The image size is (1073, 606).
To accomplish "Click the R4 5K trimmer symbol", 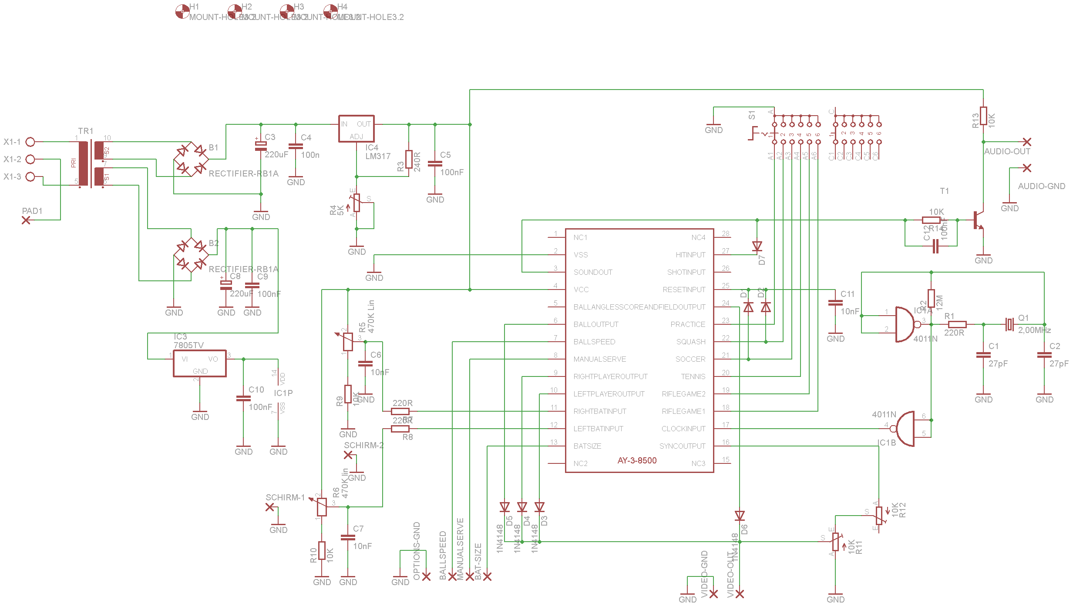I will click(x=357, y=203).
